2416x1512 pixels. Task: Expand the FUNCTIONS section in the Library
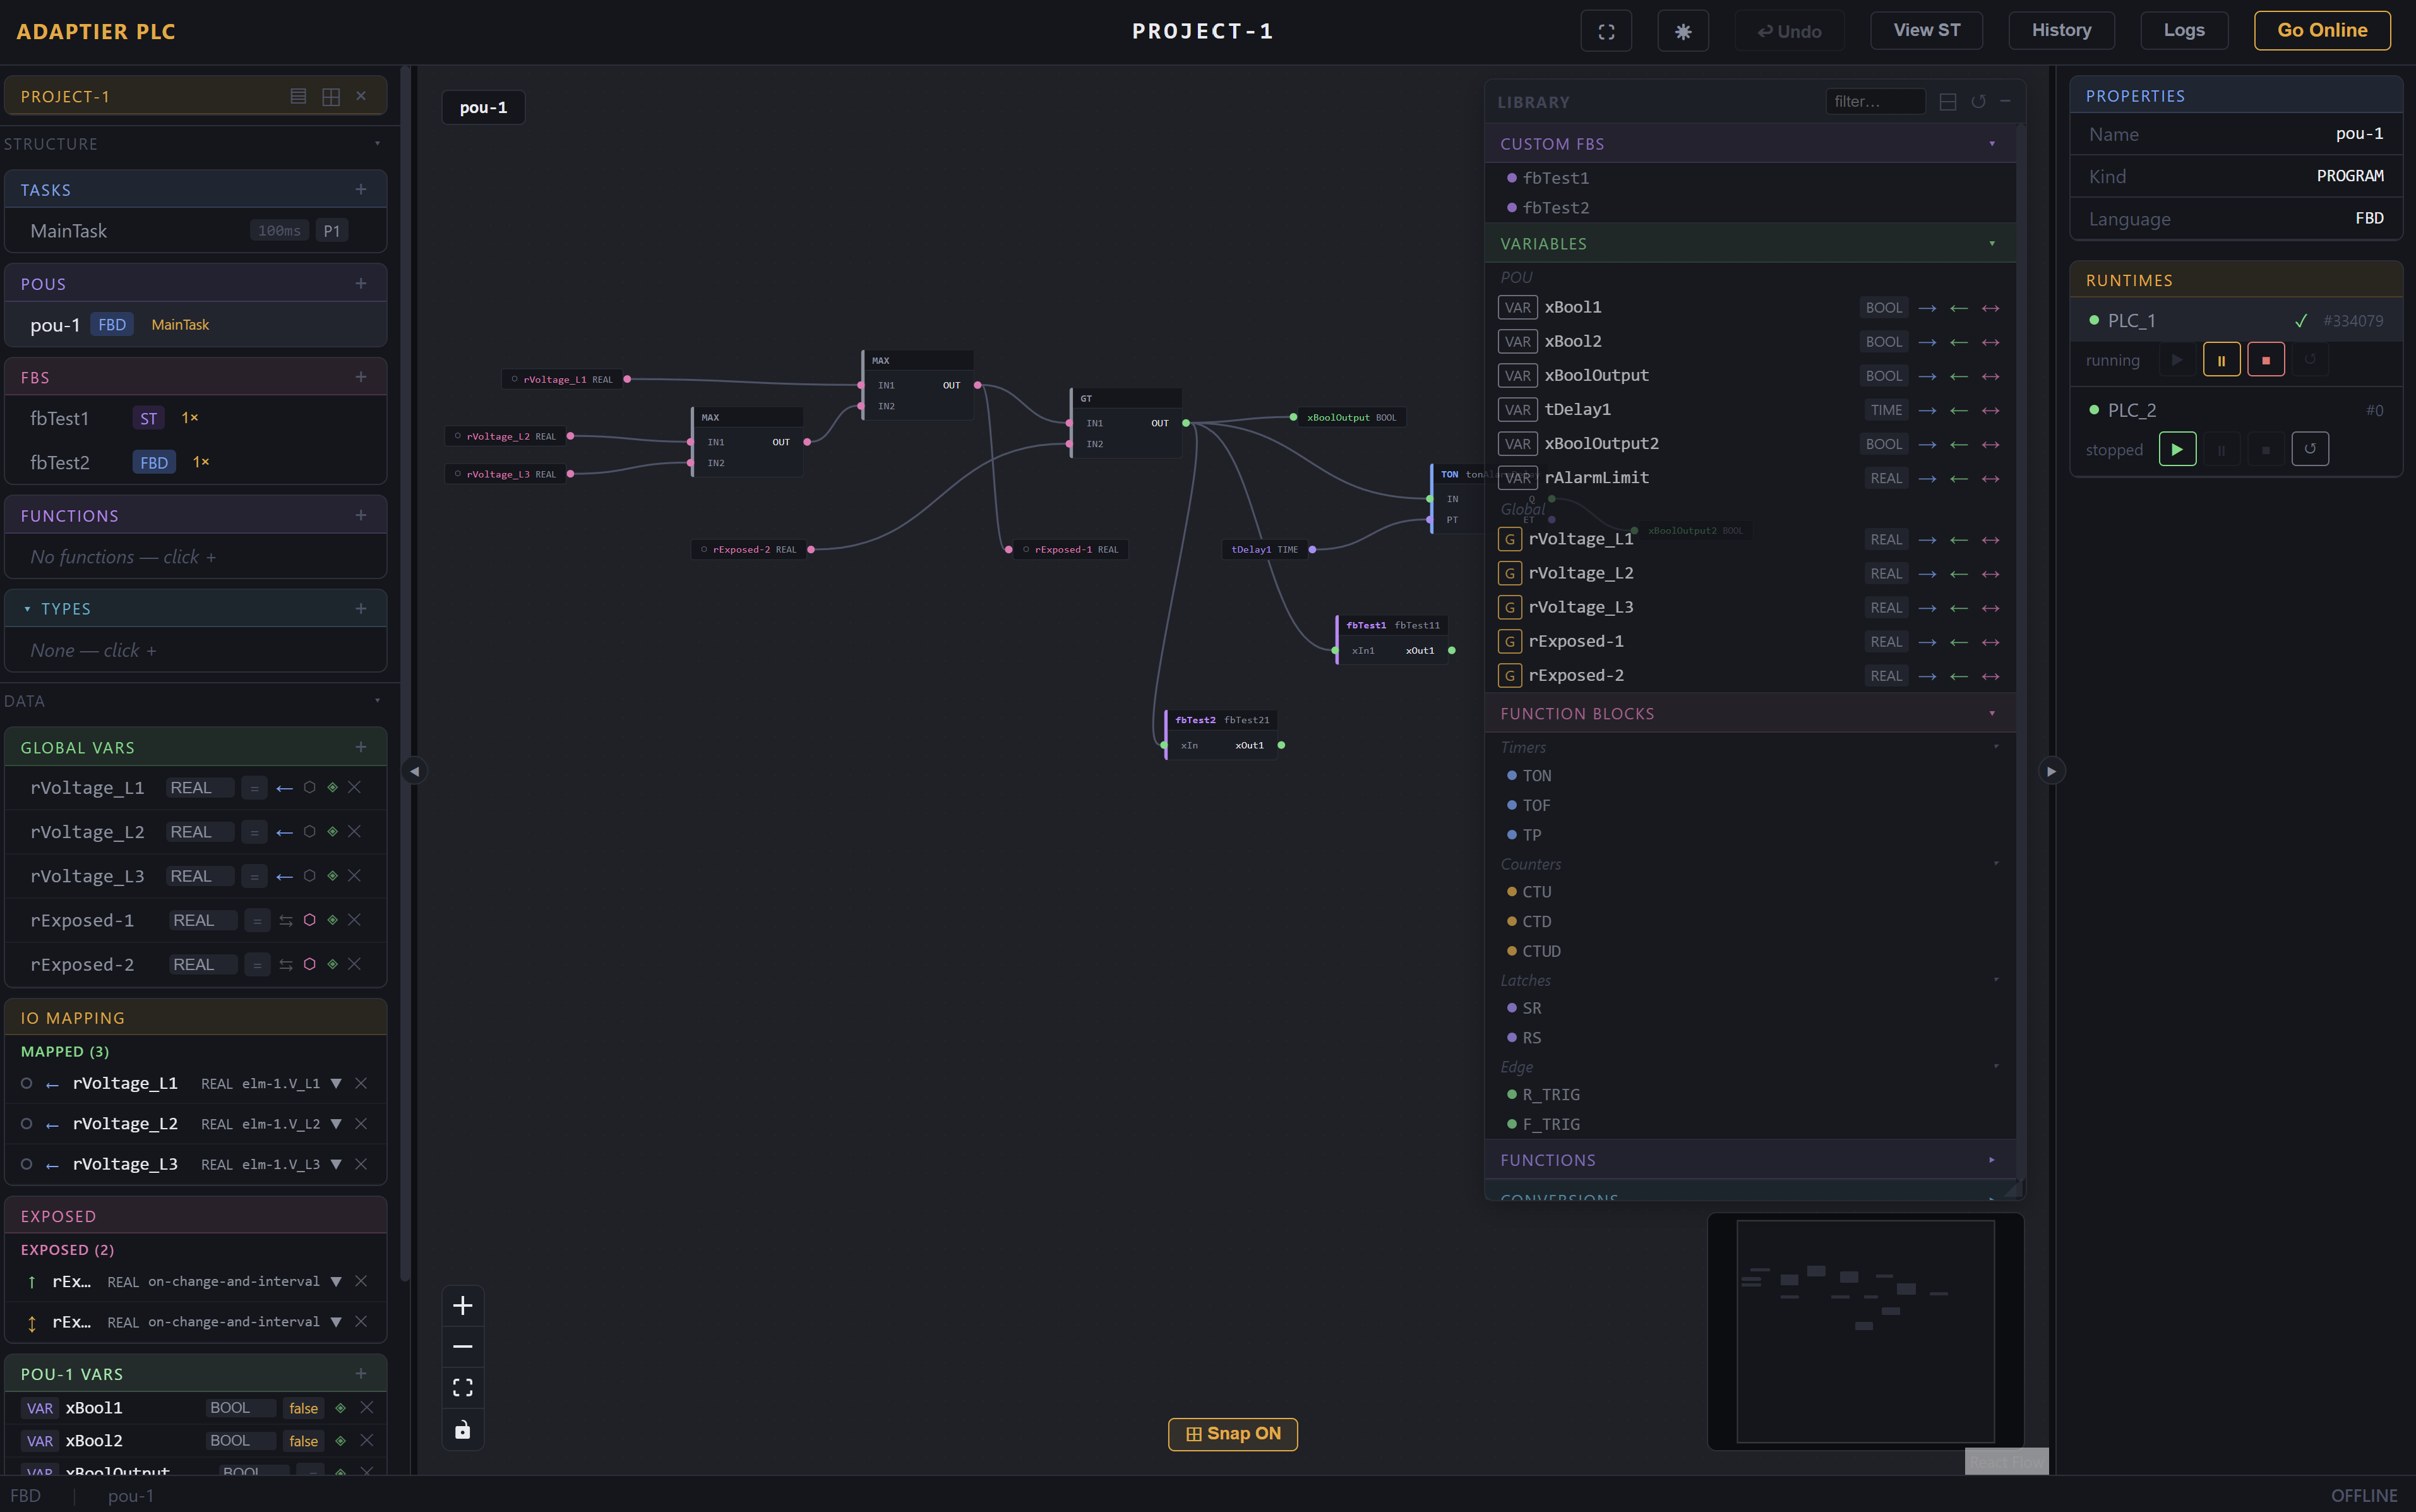(x=1991, y=1159)
